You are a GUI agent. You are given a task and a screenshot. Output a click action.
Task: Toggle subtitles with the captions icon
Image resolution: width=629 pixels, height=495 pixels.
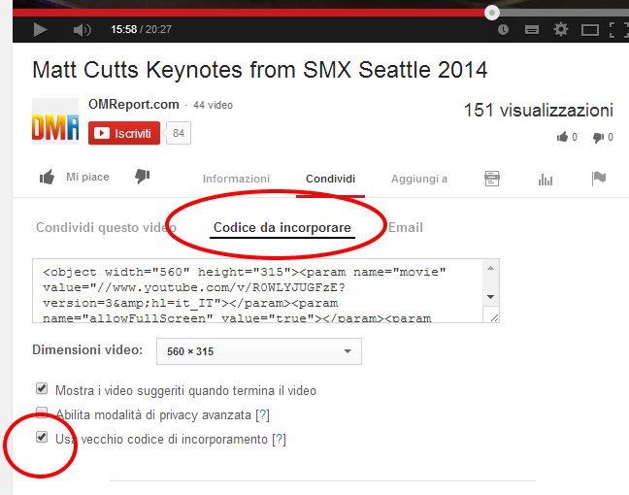click(532, 30)
